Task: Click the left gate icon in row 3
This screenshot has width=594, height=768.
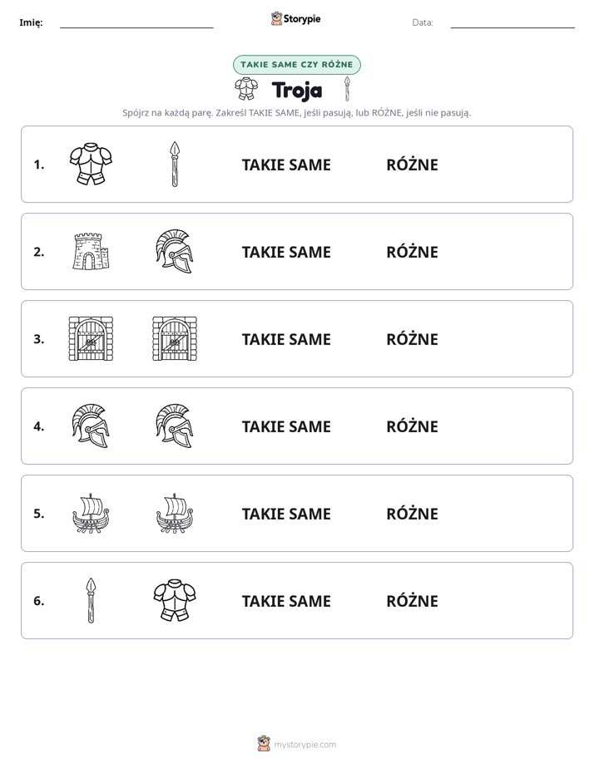Action: pos(91,338)
